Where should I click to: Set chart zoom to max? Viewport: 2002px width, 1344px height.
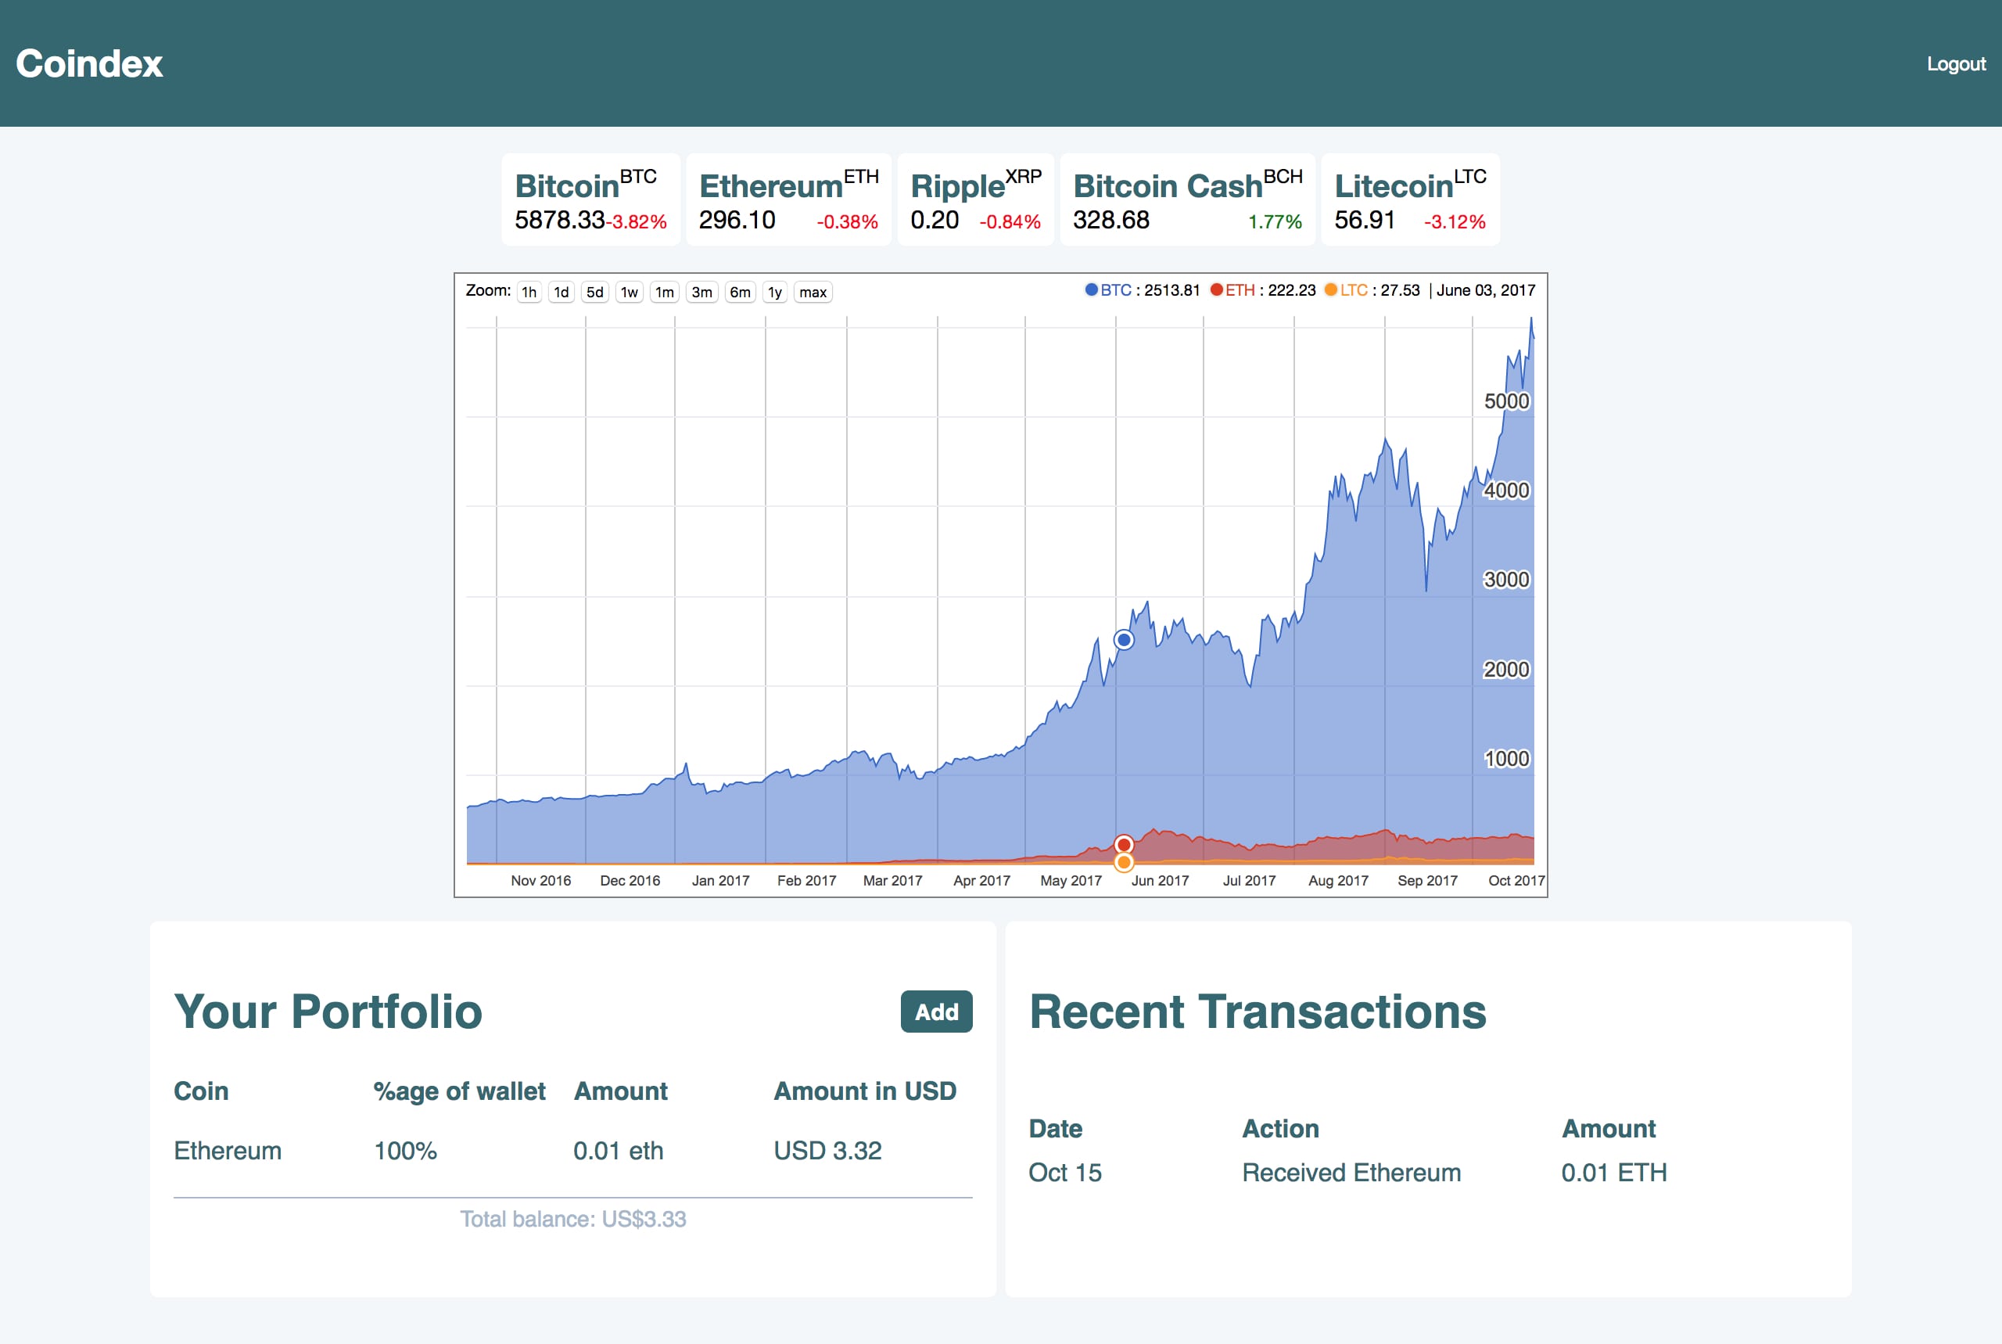point(812,293)
